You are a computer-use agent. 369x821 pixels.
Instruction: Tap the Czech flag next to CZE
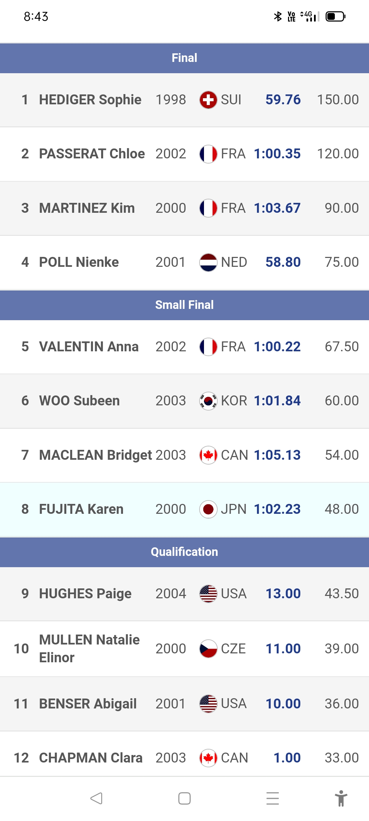point(208,649)
